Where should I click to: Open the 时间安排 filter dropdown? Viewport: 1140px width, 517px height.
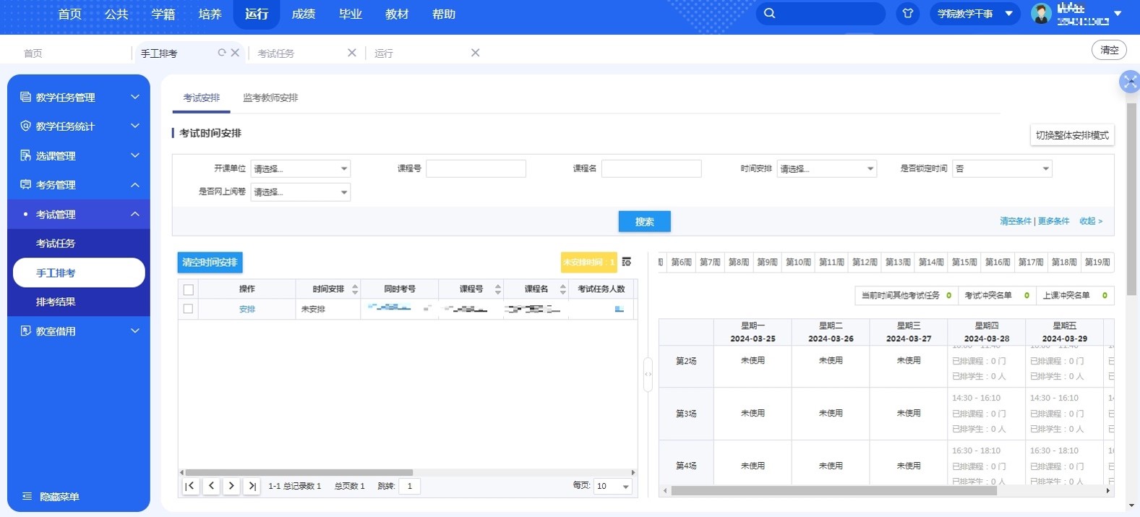827,168
